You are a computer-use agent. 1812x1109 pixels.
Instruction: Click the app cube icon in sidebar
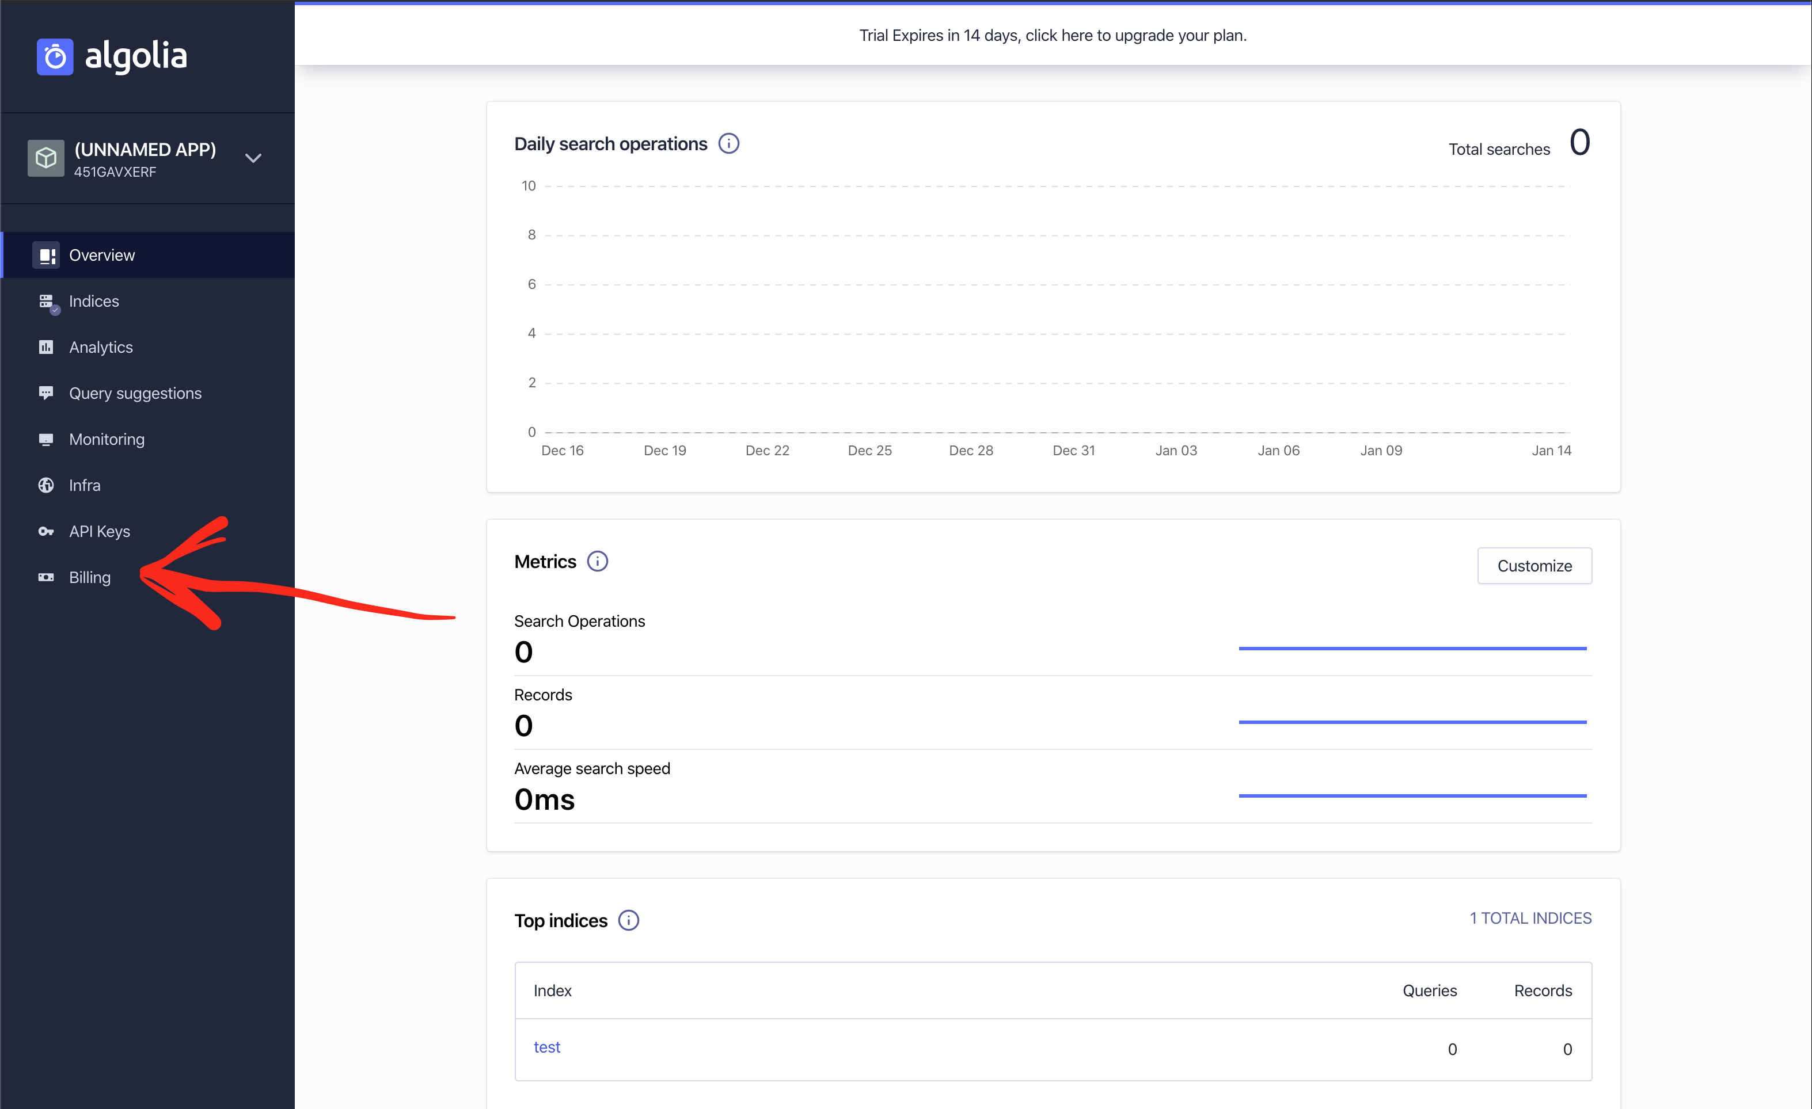tap(45, 158)
